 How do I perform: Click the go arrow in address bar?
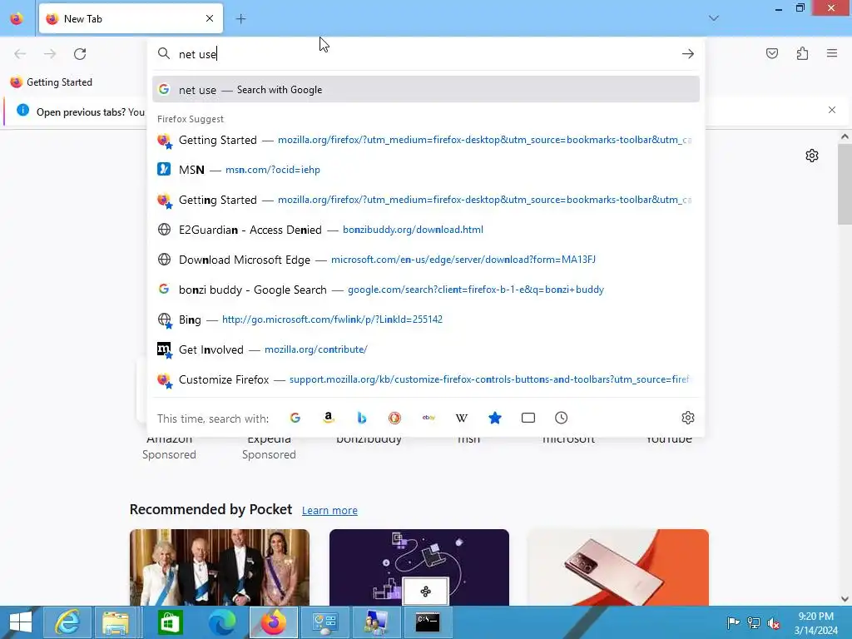point(688,54)
